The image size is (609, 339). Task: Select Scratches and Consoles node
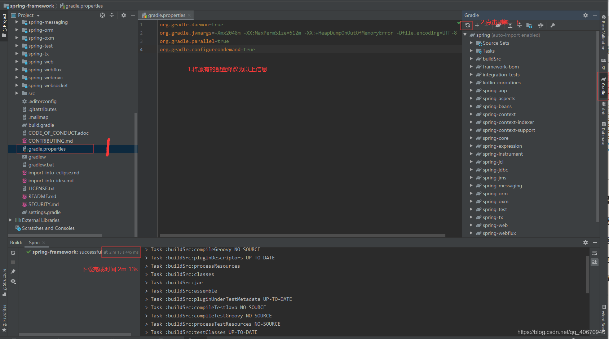click(x=48, y=228)
